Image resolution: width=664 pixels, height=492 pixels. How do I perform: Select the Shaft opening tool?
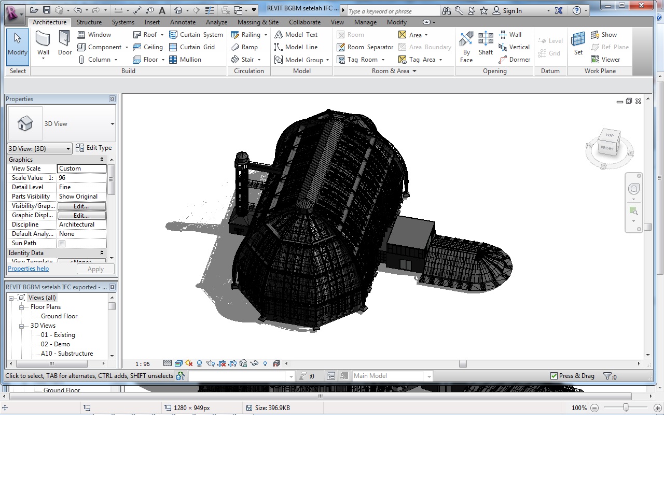tap(486, 44)
